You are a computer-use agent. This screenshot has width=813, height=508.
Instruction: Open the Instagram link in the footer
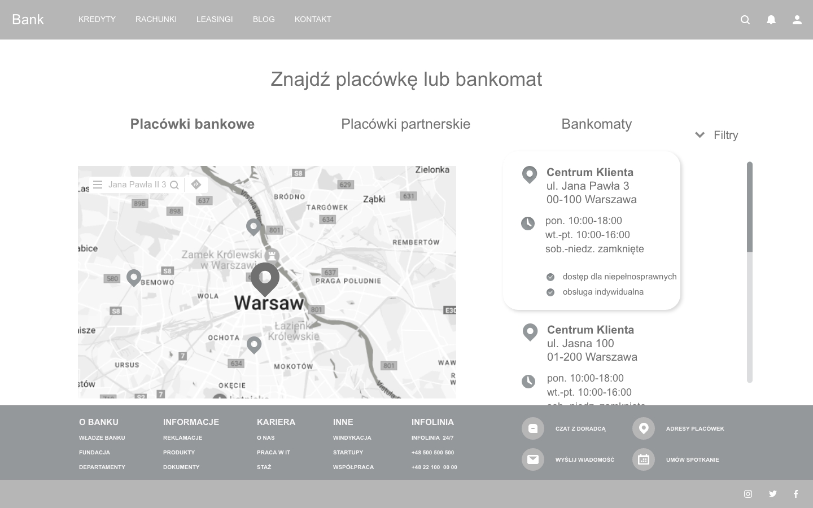tap(748, 494)
